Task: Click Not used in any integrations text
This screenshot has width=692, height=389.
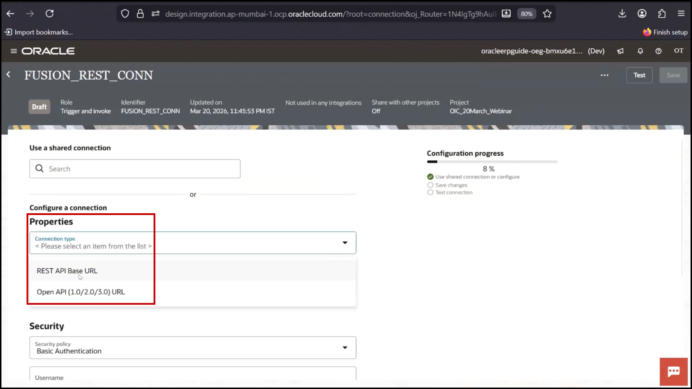Action: click(323, 103)
